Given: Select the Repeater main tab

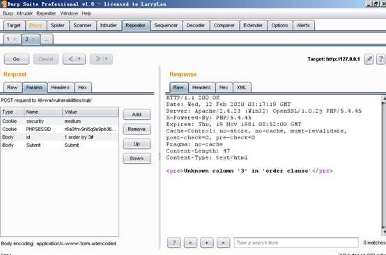Looking at the screenshot, I should [x=135, y=25].
